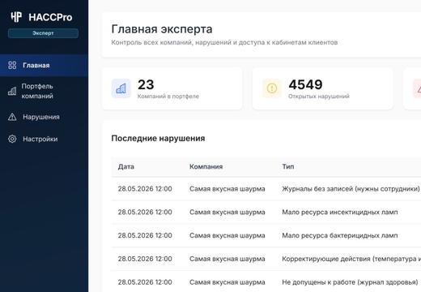Open Настройки in sidebar

click(x=44, y=139)
